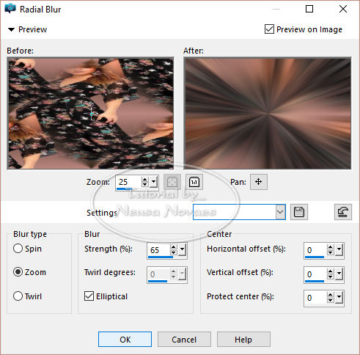Click the Zoom to 100% (1:1) icon
The image size is (360, 355).
[194, 182]
